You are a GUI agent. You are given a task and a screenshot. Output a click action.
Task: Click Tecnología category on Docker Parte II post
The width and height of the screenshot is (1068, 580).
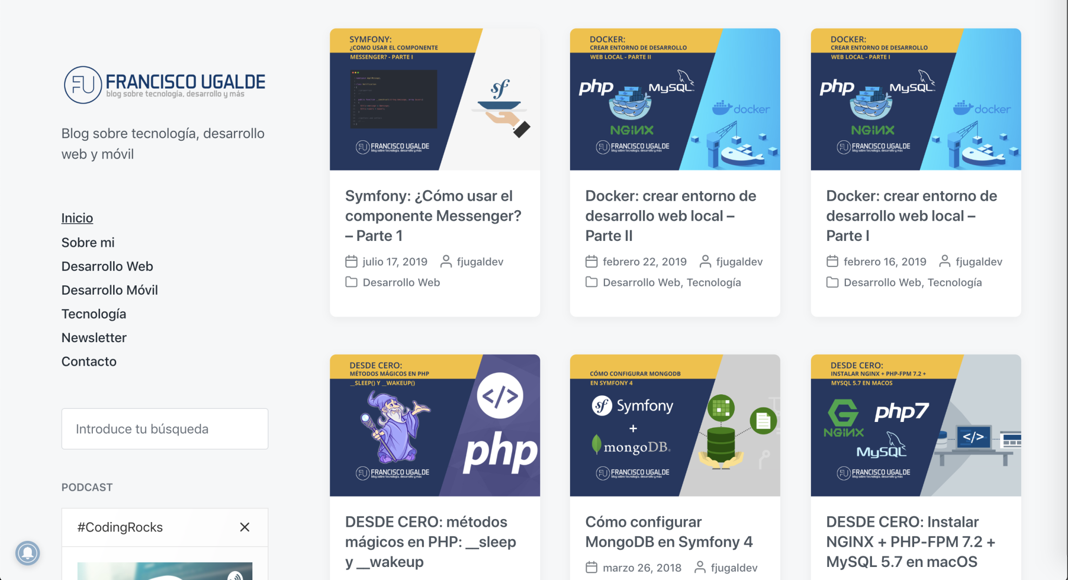pyautogui.click(x=714, y=283)
